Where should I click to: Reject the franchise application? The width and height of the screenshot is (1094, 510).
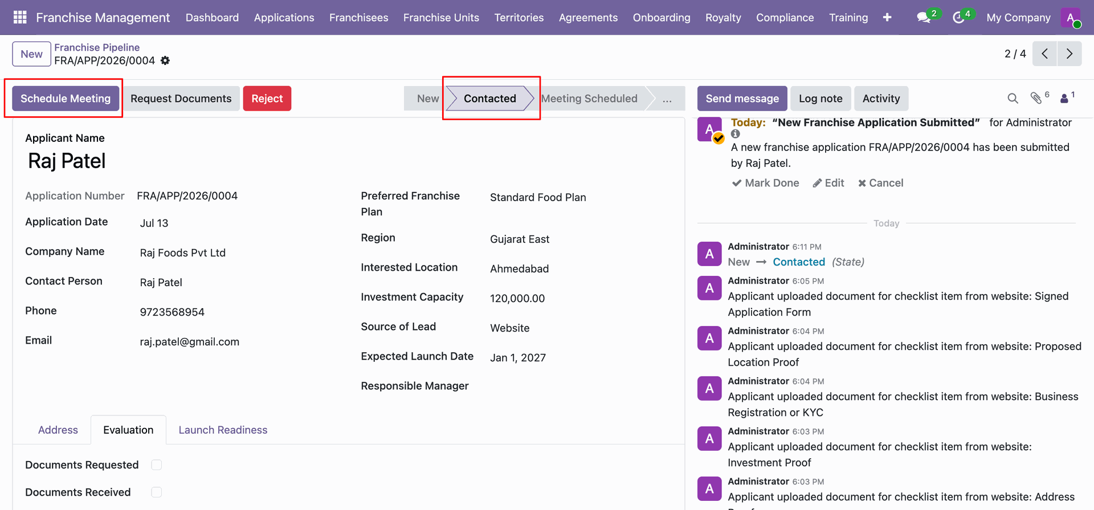(267, 99)
